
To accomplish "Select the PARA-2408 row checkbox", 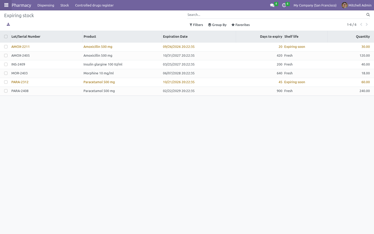I will pos(6,91).
